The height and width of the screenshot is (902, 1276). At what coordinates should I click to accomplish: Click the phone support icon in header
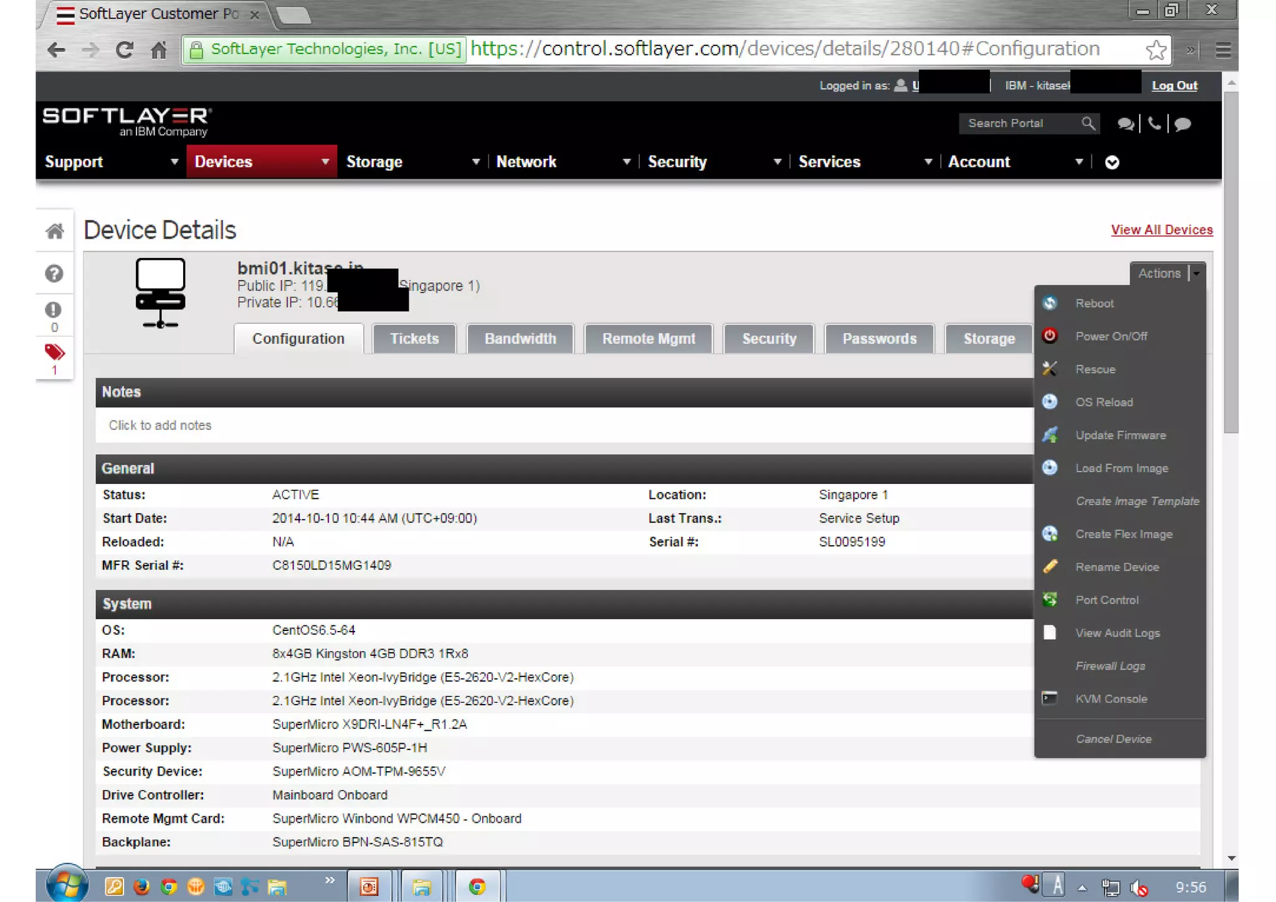pyautogui.click(x=1155, y=123)
